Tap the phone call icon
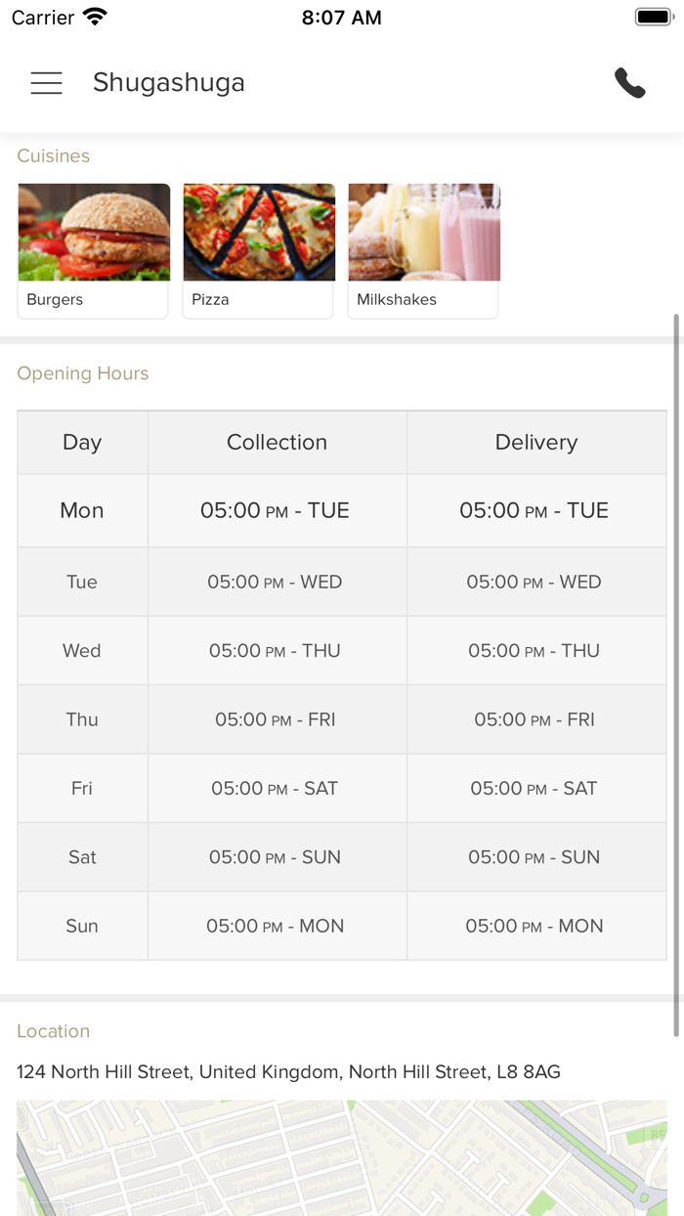The width and height of the screenshot is (684, 1216). [x=630, y=83]
